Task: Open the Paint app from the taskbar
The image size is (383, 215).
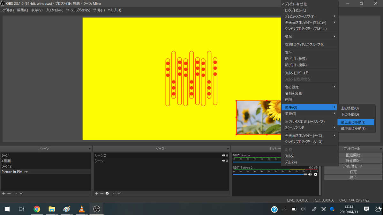Action: [67, 209]
